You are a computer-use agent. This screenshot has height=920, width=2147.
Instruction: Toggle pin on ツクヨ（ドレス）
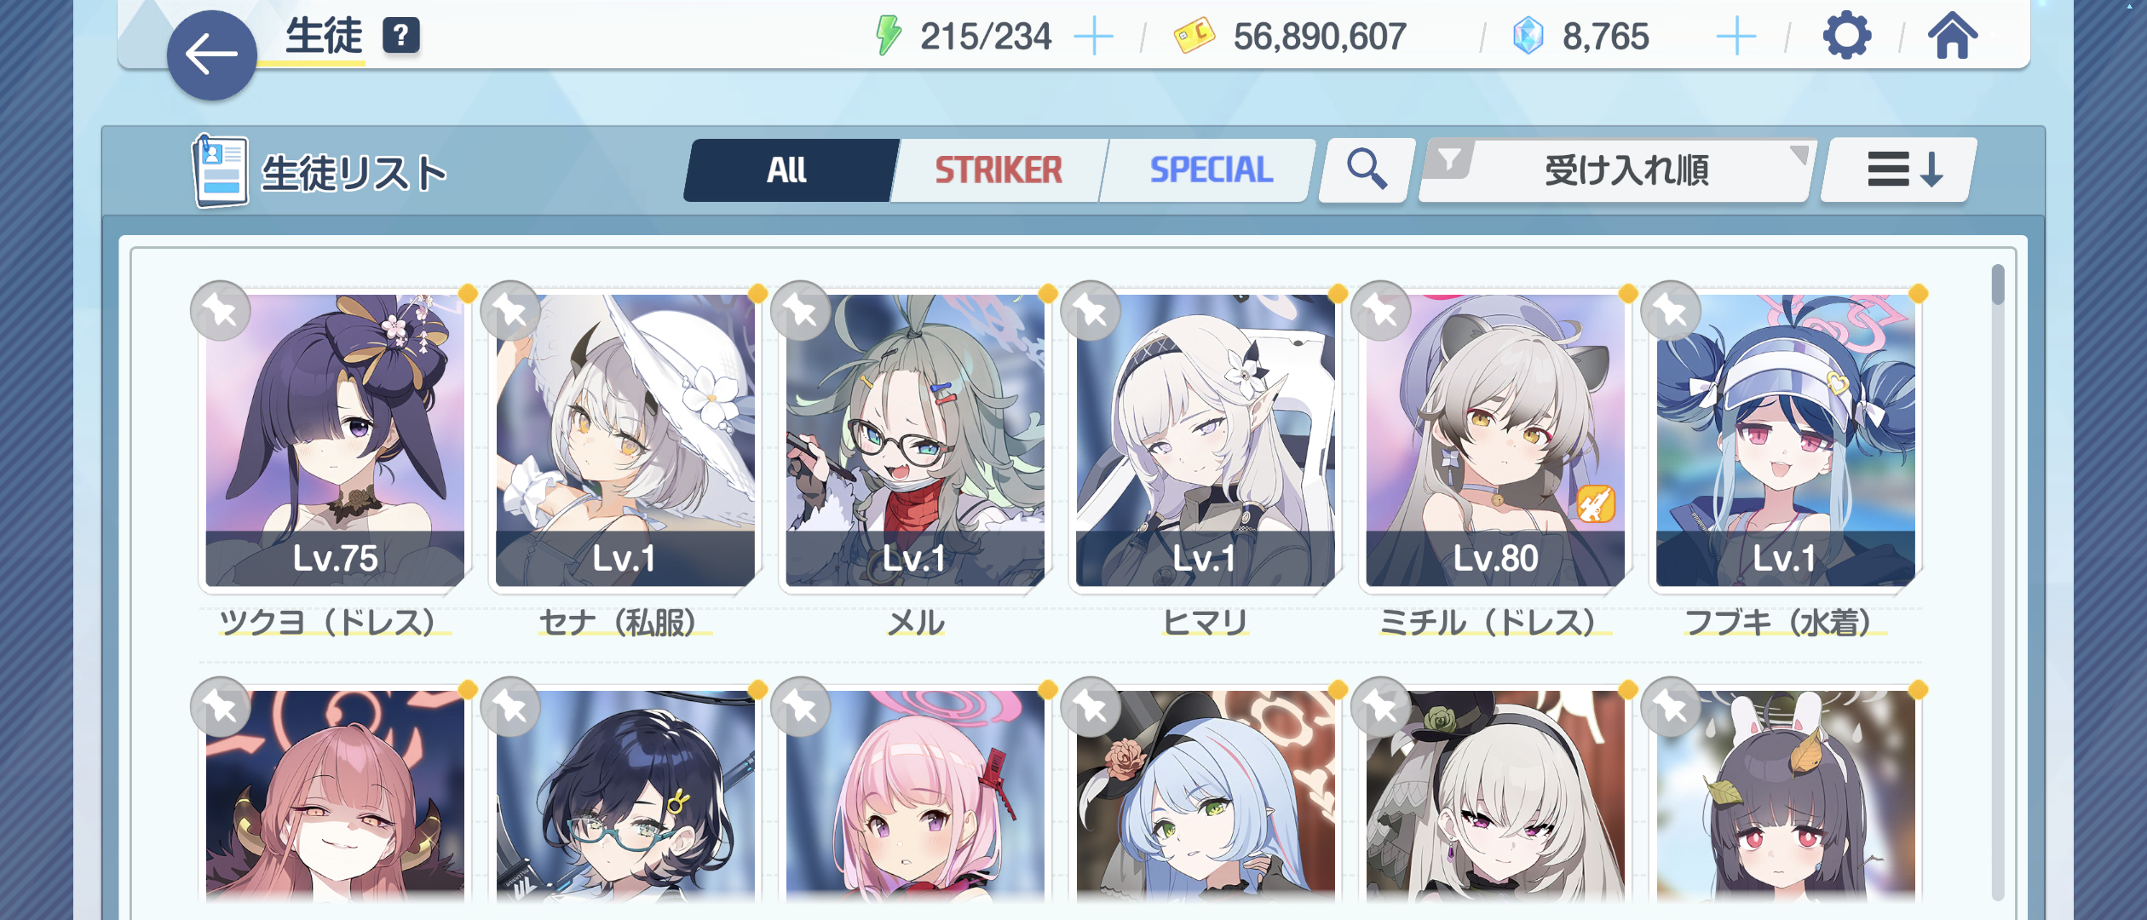point(221,311)
